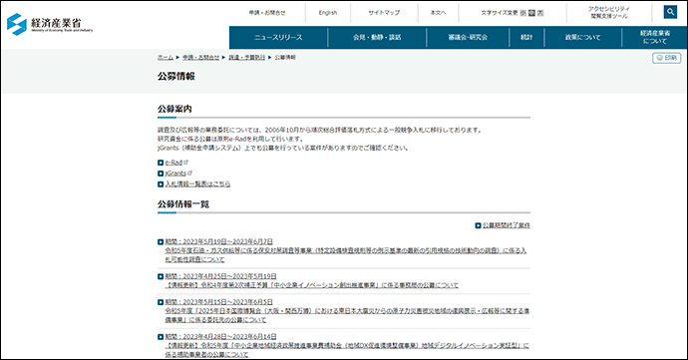Open 入札情報一覧表はこちら link
This screenshot has width=688, height=360.
(197, 183)
